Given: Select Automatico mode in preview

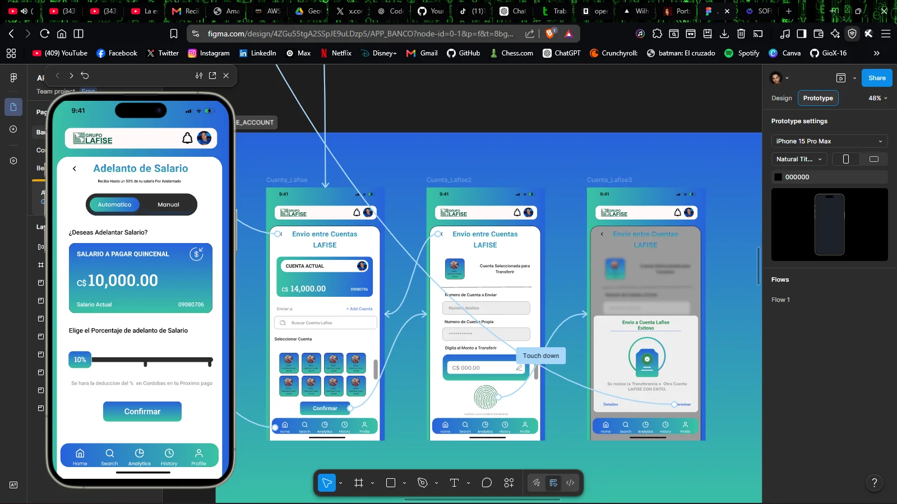Looking at the screenshot, I should click(x=114, y=204).
